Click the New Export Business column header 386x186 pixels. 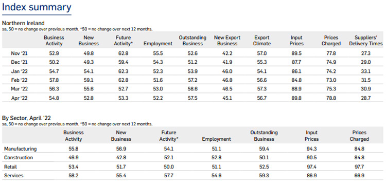pyautogui.click(x=227, y=41)
